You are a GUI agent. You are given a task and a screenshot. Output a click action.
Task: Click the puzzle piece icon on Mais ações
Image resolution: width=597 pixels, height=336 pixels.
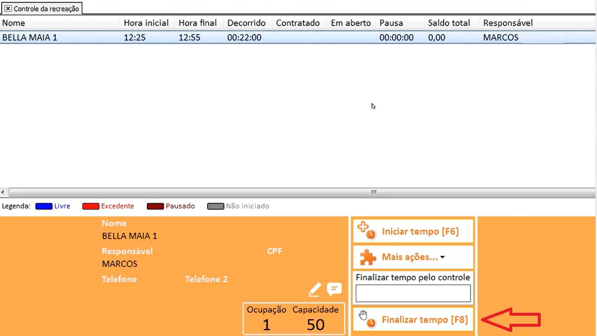pos(368,257)
